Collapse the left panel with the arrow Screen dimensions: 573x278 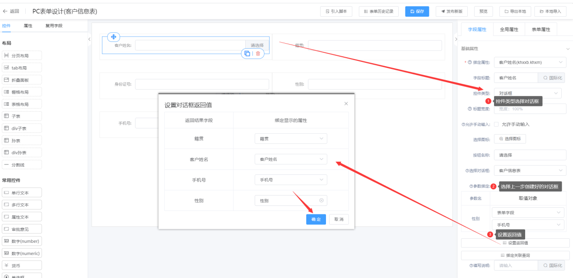pyautogui.click(x=89, y=39)
